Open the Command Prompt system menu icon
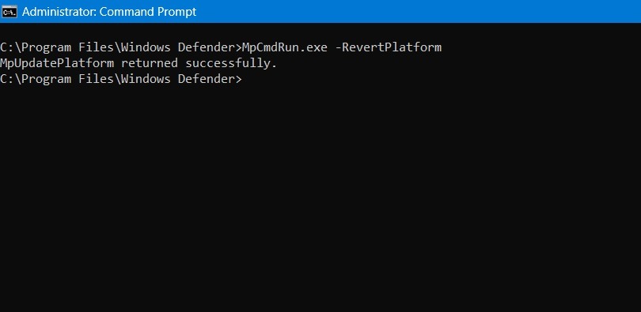641x312 pixels. click(9, 12)
